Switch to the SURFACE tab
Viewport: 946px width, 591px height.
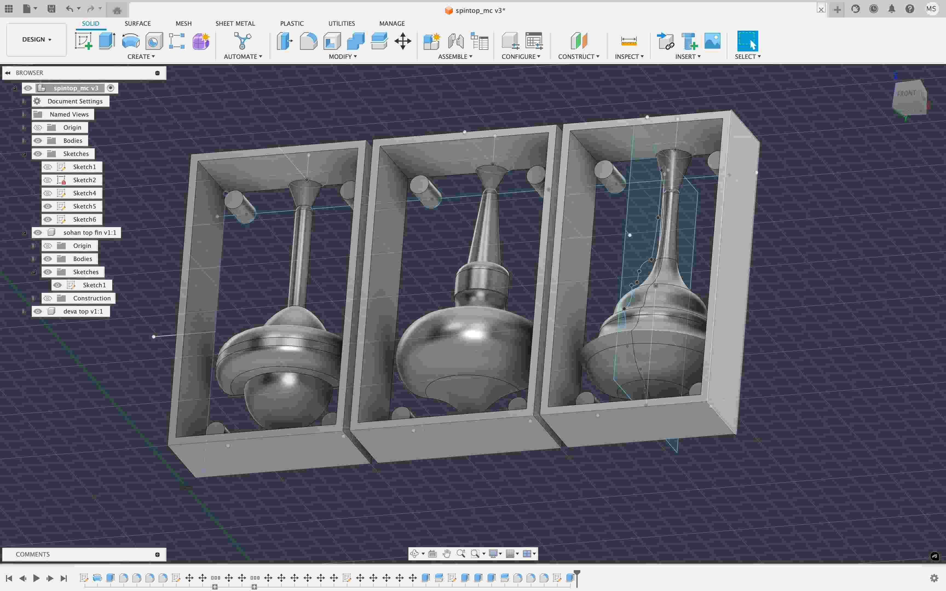coord(138,24)
